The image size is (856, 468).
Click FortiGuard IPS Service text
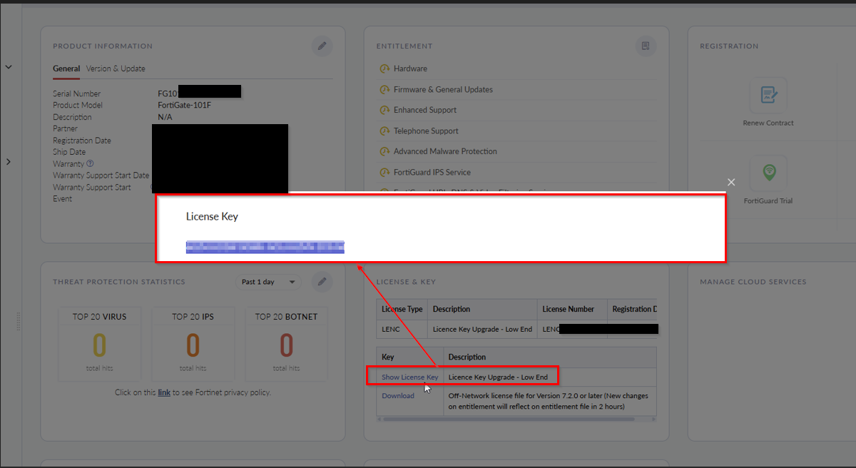432,173
